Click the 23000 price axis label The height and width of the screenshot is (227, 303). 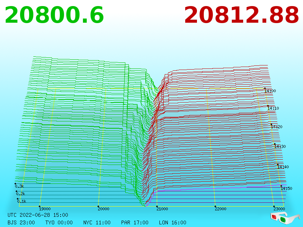pyautogui.click(x=279, y=209)
